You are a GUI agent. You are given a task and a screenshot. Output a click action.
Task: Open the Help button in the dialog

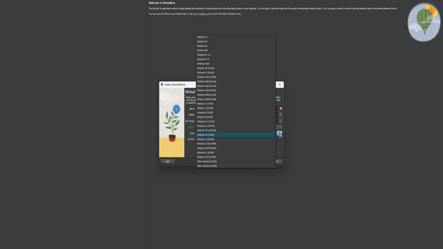pyautogui.click(x=167, y=161)
